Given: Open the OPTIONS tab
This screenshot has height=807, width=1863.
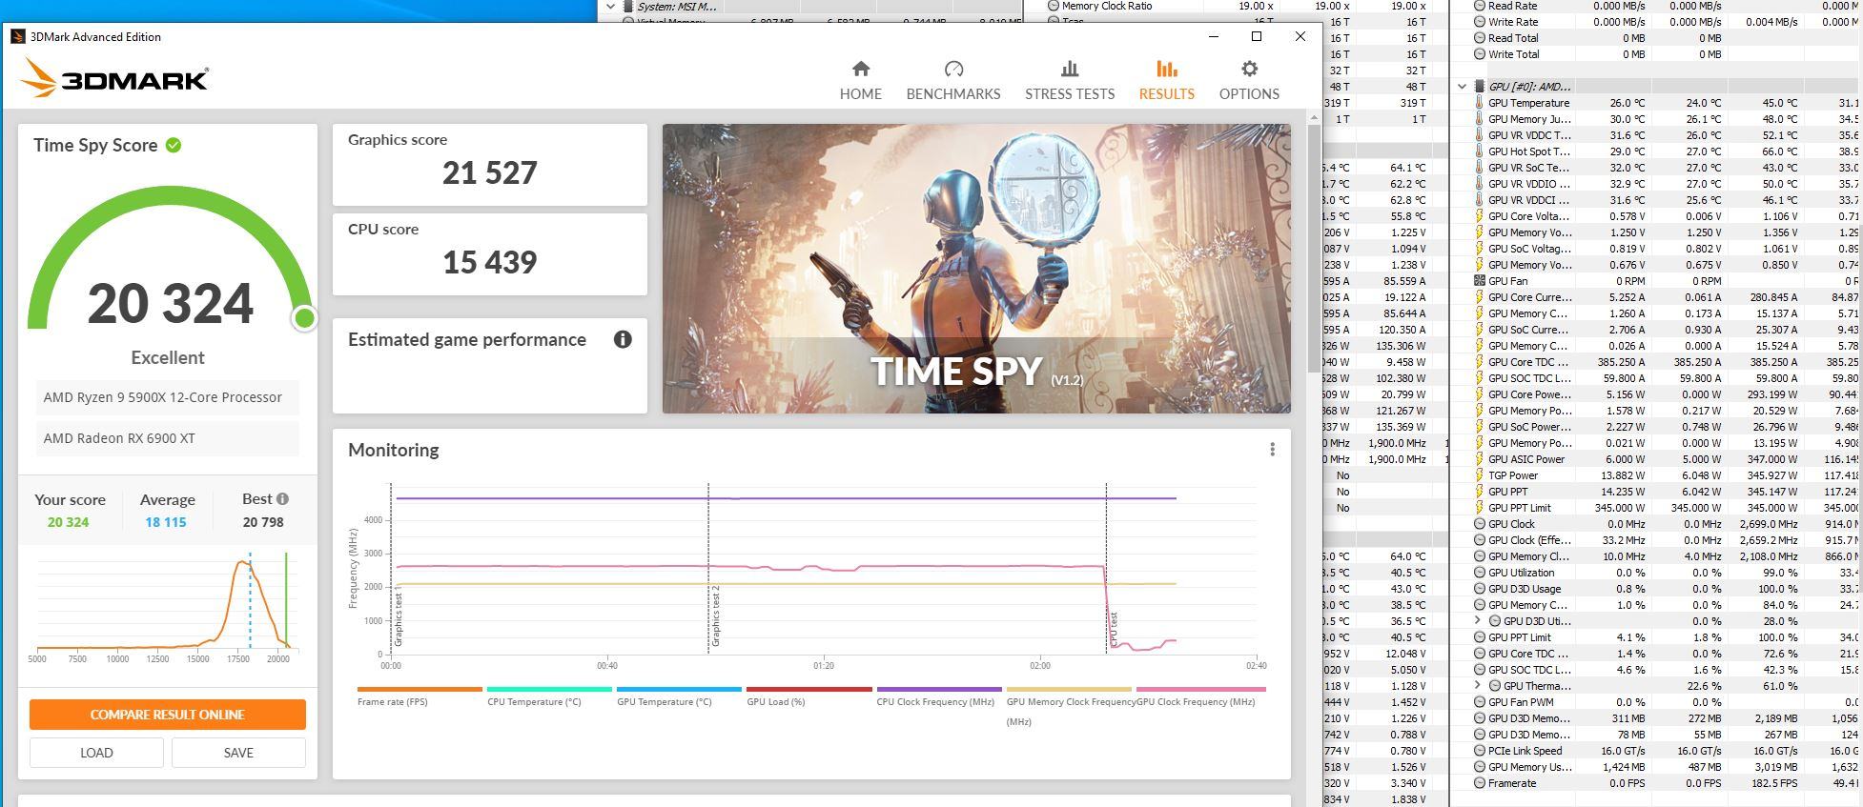Looking at the screenshot, I should point(1249,80).
